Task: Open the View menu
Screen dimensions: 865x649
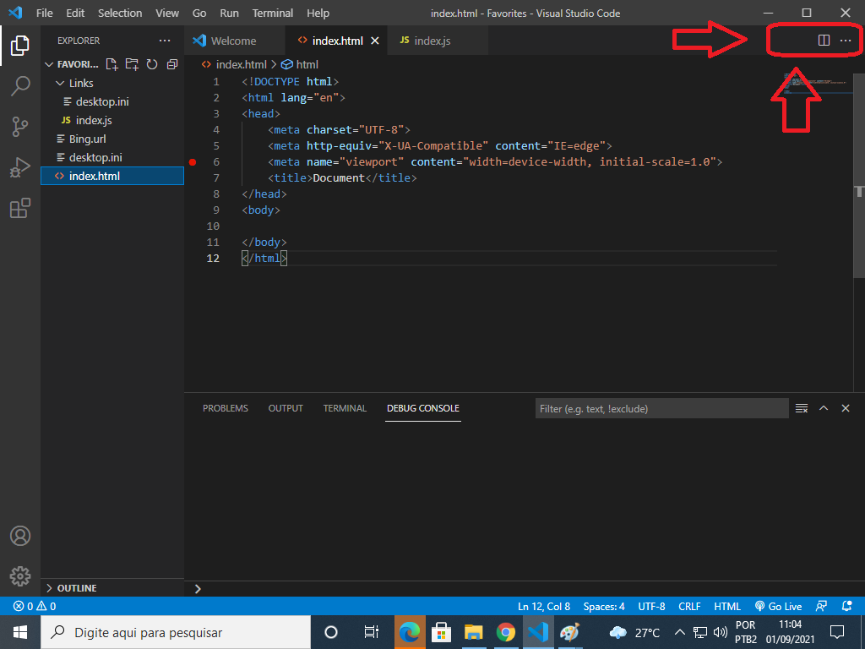Action: tap(166, 13)
